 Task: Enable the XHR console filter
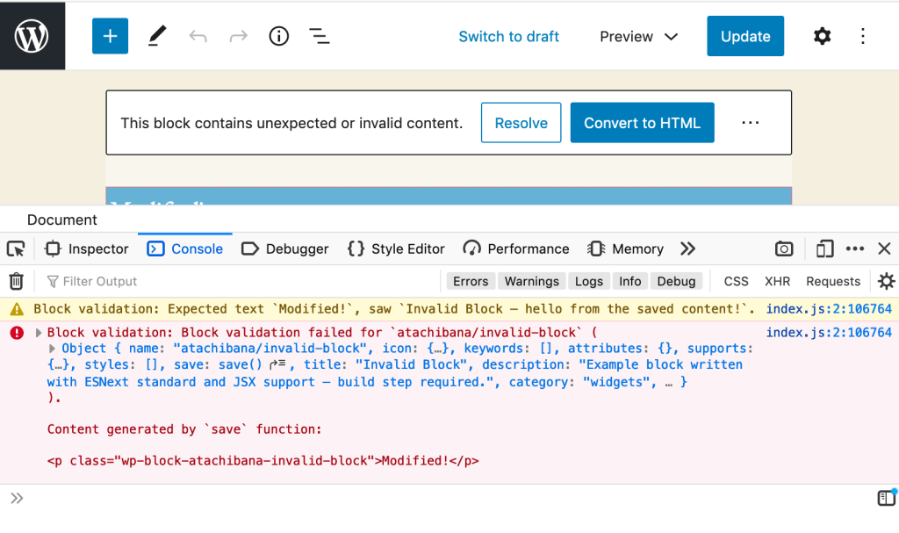[777, 280]
